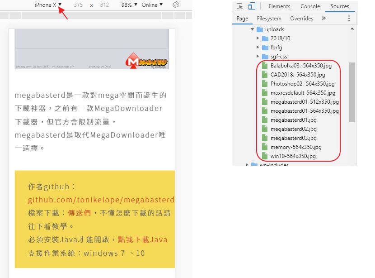Screen dimensions: 375x278
Task: Toggle the device toolbar icon
Action: coord(252,6)
